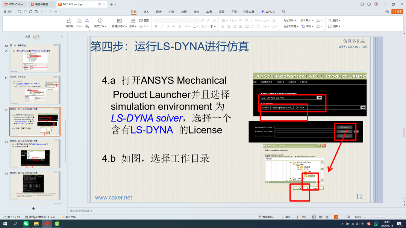Click the font color A swatch

[194, 26]
